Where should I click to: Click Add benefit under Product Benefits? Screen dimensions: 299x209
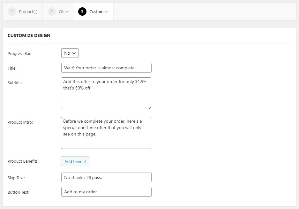click(x=75, y=161)
